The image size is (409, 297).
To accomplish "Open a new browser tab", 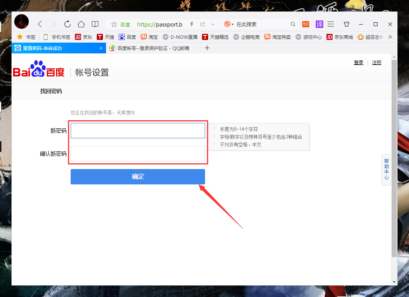I will pos(207,48).
